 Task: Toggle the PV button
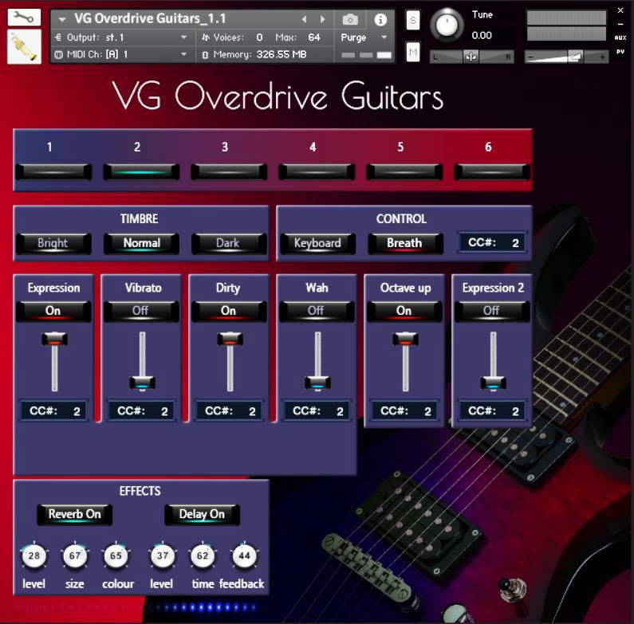pyautogui.click(x=620, y=52)
